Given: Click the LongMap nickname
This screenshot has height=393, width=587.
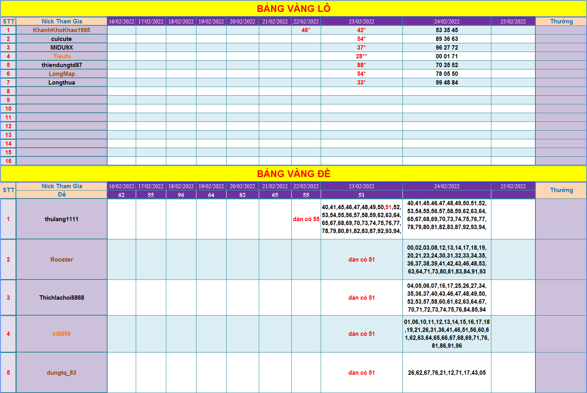Looking at the screenshot, I should pos(62,74).
